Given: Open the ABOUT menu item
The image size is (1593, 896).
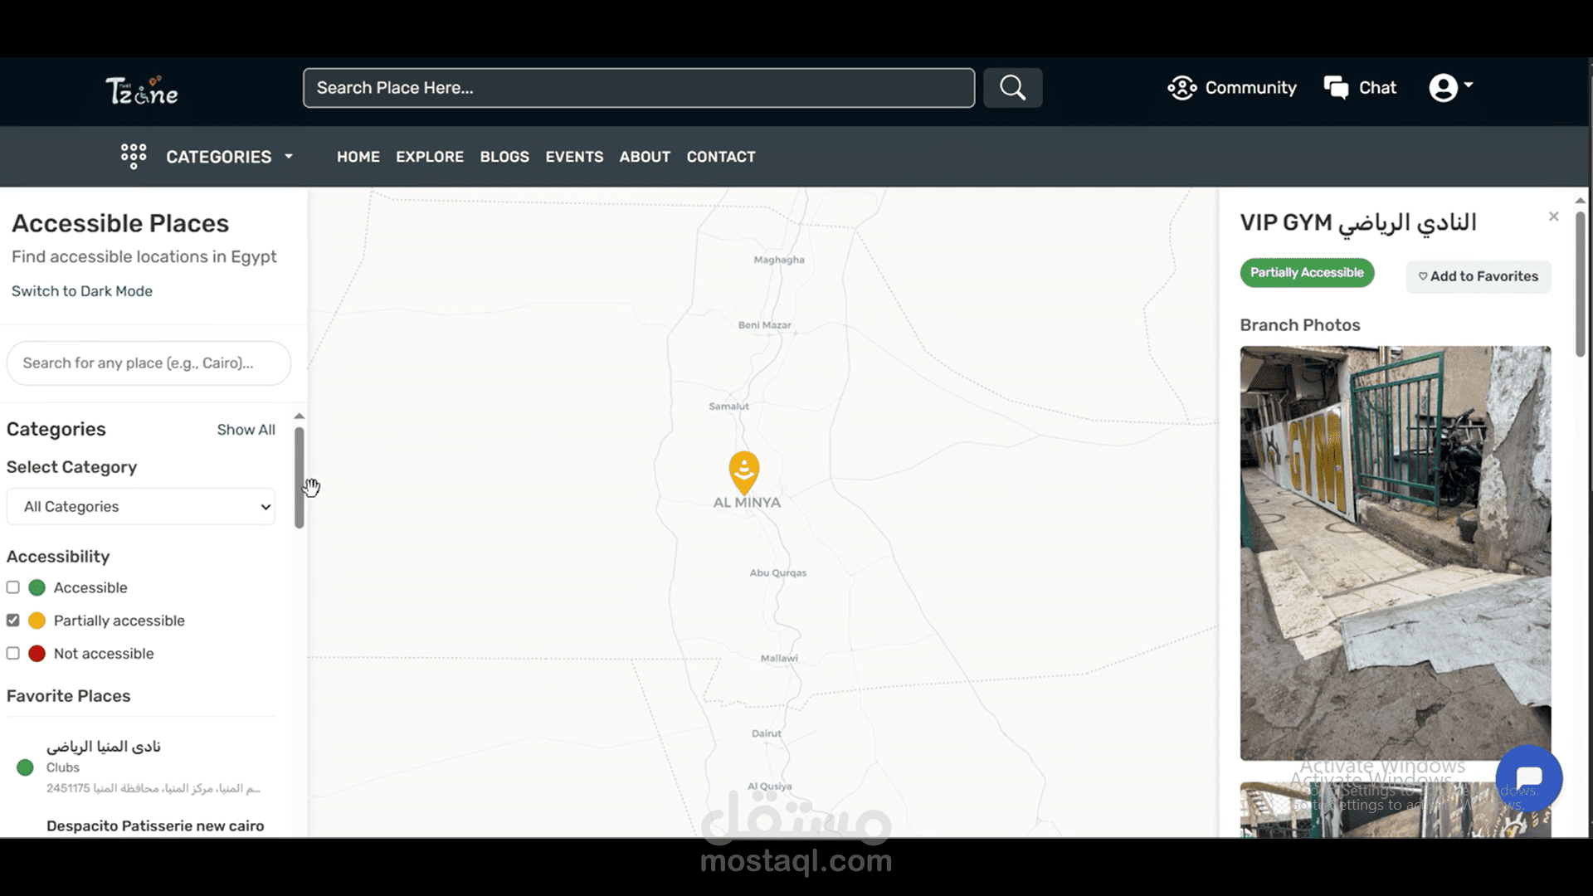Looking at the screenshot, I should [645, 157].
